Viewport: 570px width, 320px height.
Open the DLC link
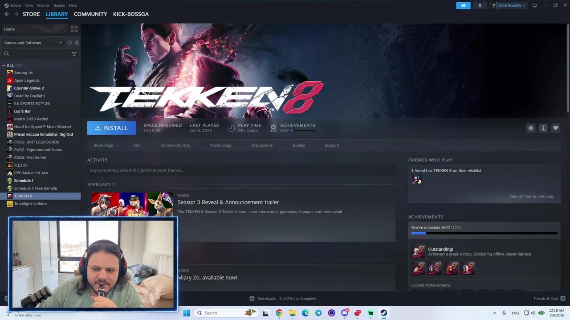[137, 145]
